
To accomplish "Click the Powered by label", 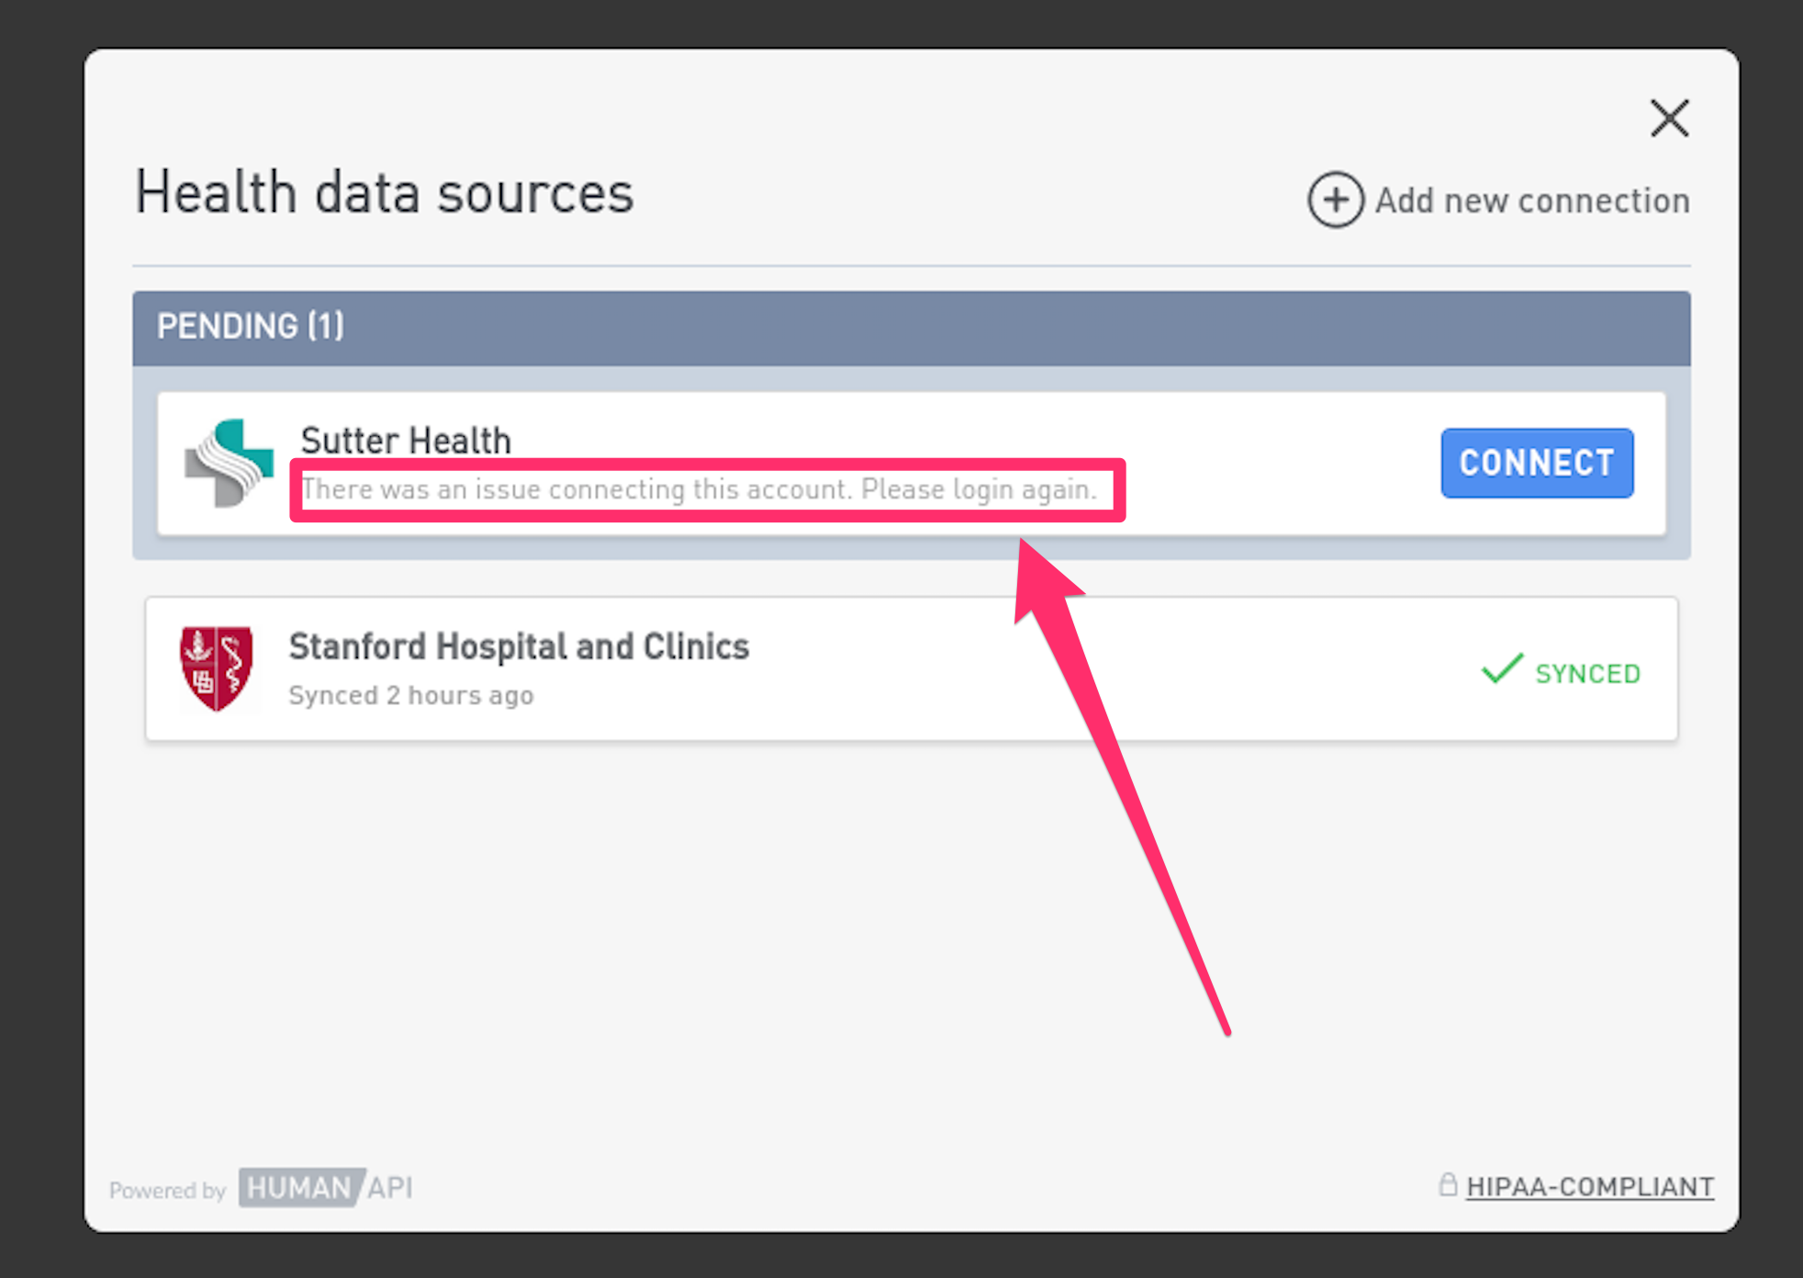I will click(x=167, y=1190).
